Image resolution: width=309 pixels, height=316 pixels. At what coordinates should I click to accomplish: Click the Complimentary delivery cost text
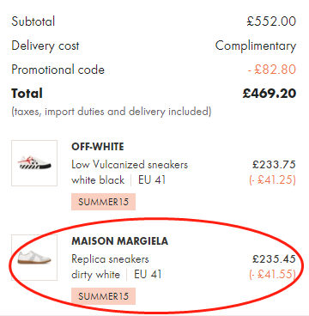(x=256, y=46)
